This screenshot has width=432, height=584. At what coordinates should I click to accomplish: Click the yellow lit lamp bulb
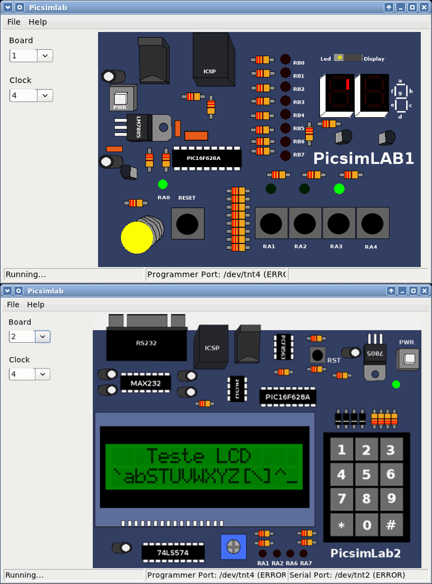[x=137, y=237]
